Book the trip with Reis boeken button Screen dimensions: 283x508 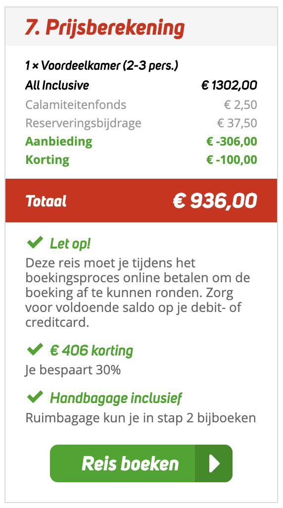pyautogui.click(x=141, y=463)
